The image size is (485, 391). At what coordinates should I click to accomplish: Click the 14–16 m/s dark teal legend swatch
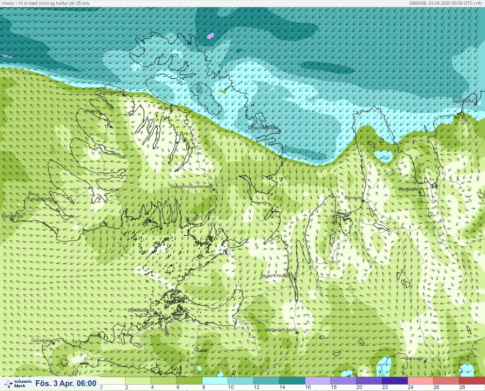tap(292, 380)
